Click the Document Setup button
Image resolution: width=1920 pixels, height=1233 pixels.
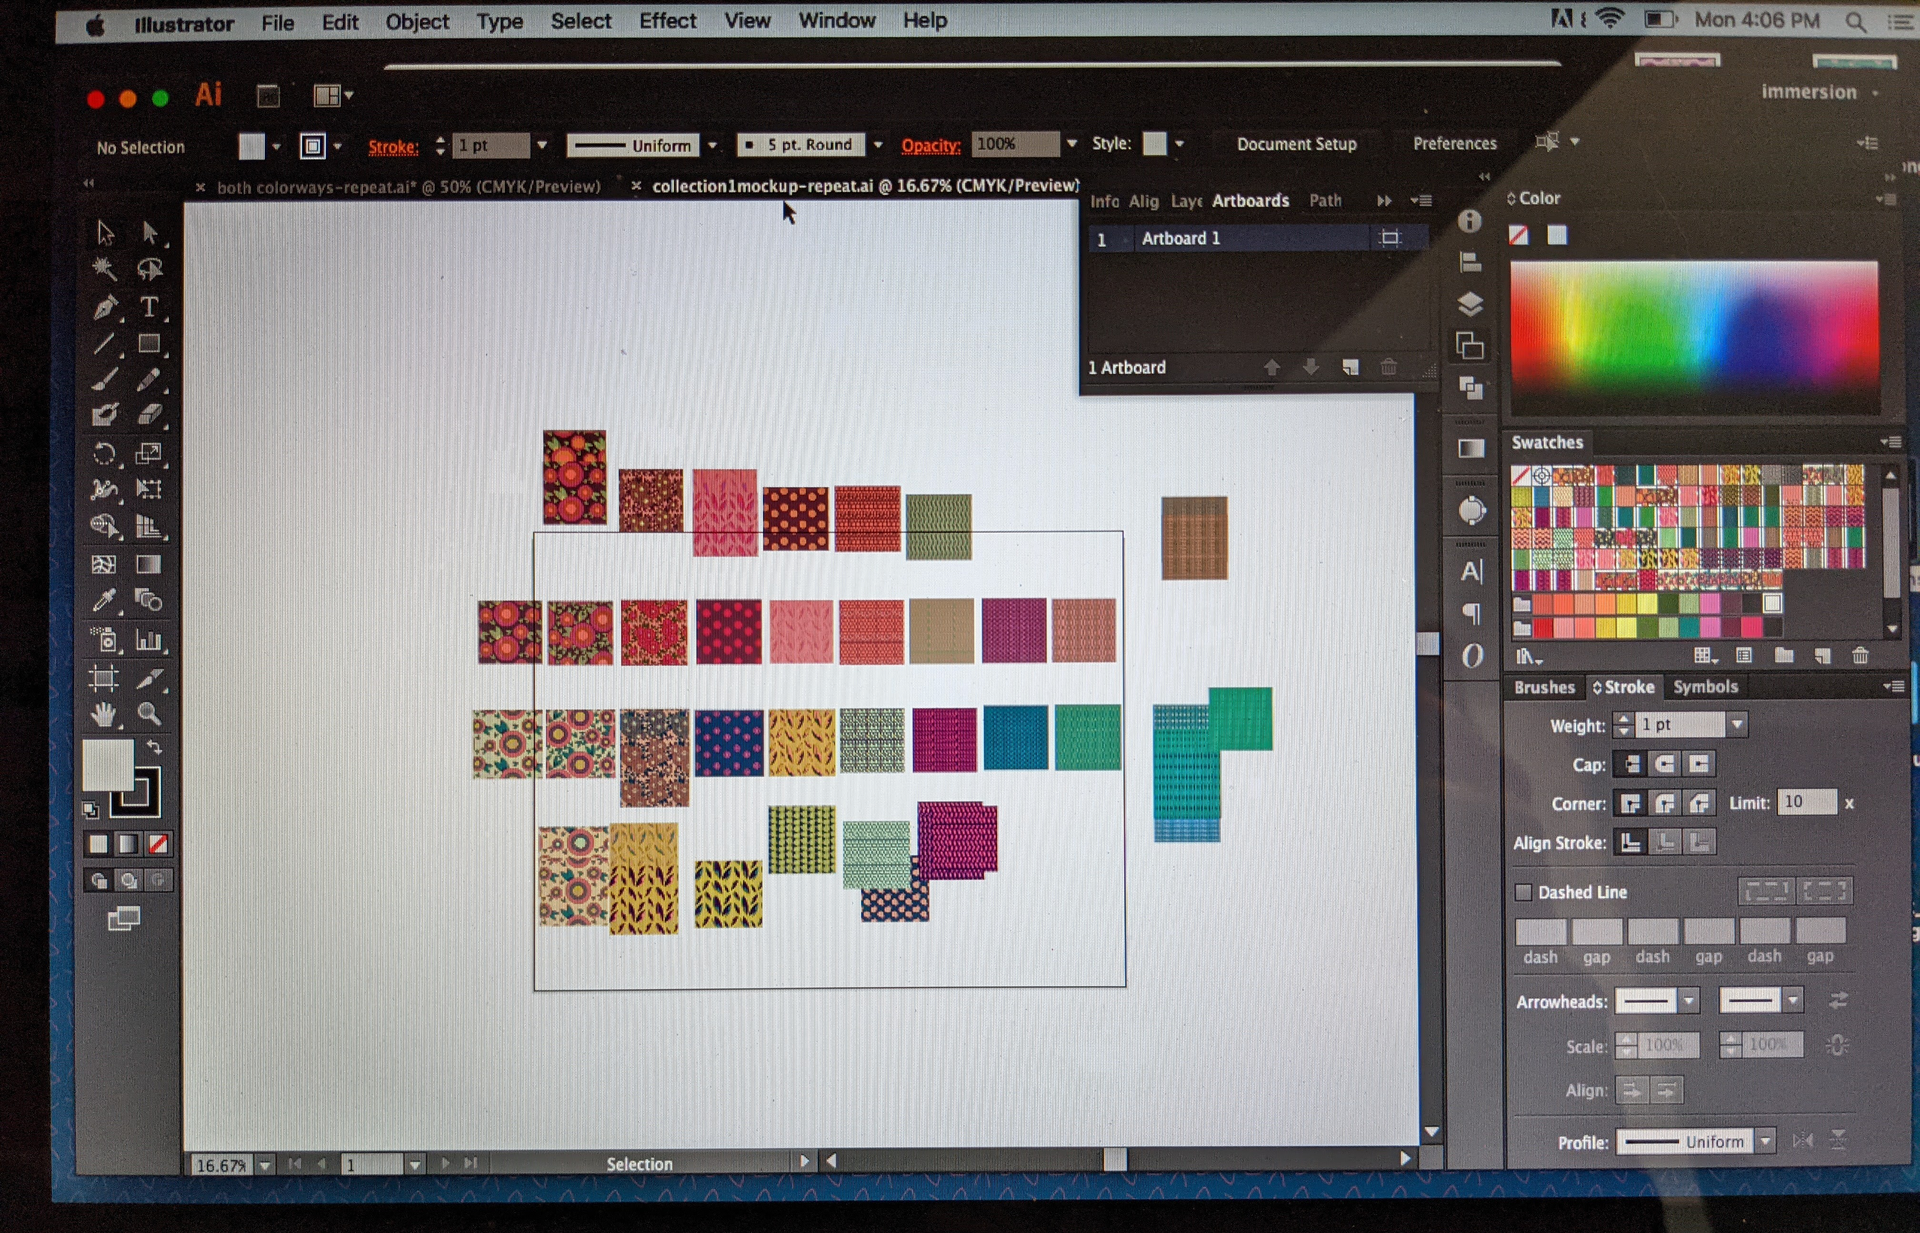pos(1296,144)
